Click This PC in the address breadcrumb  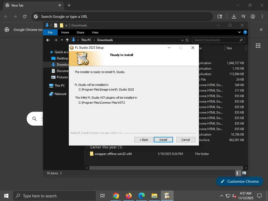point(86,40)
